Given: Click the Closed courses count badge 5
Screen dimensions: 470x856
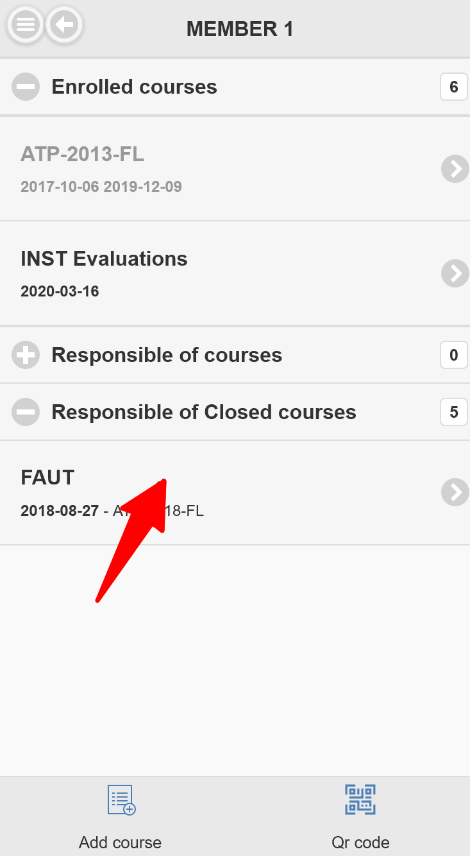Looking at the screenshot, I should pyautogui.click(x=453, y=412).
